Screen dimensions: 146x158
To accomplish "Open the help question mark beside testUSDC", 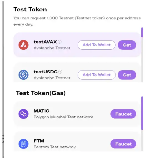I will tap(60, 72).
